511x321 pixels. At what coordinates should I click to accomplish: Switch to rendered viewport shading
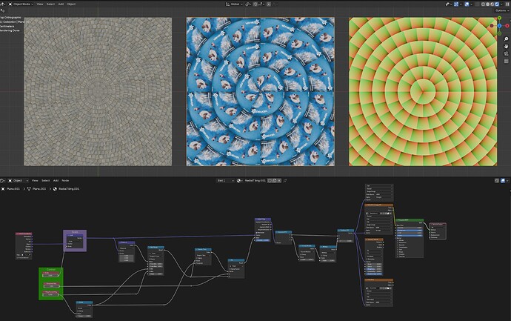click(x=497, y=4)
